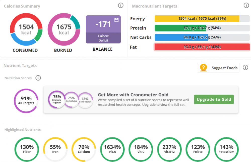Click the scale icon on balance card
Viewport: 251px width, 162px height.
116,20
